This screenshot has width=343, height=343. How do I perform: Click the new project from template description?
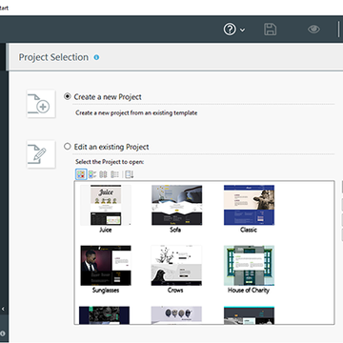[x=136, y=112]
